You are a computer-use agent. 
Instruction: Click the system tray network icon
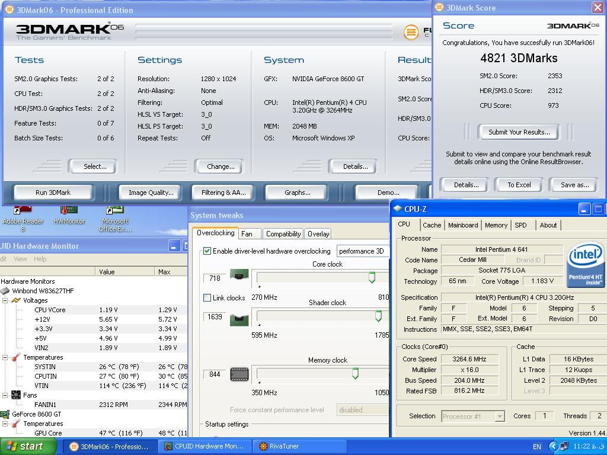click(564, 446)
